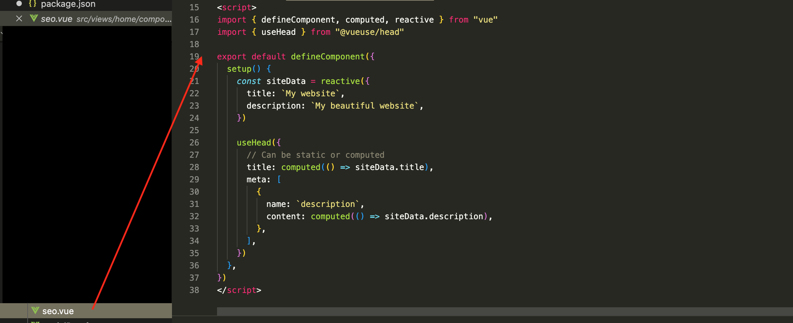Screen dimensions: 793x323
Task: Click line number 38 in the gutter
Action: click(x=194, y=290)
